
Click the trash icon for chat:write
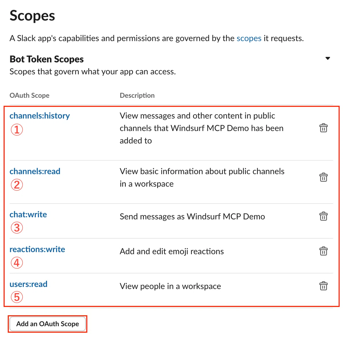click(x=323, y=216)
